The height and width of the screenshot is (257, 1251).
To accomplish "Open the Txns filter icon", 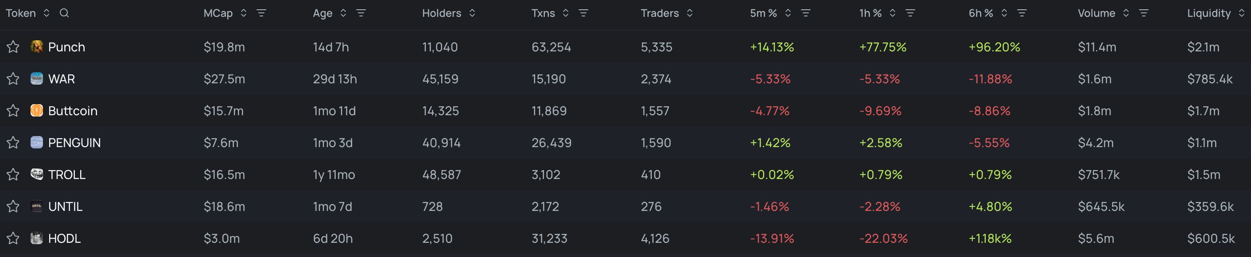I will [x=583, y=13].
